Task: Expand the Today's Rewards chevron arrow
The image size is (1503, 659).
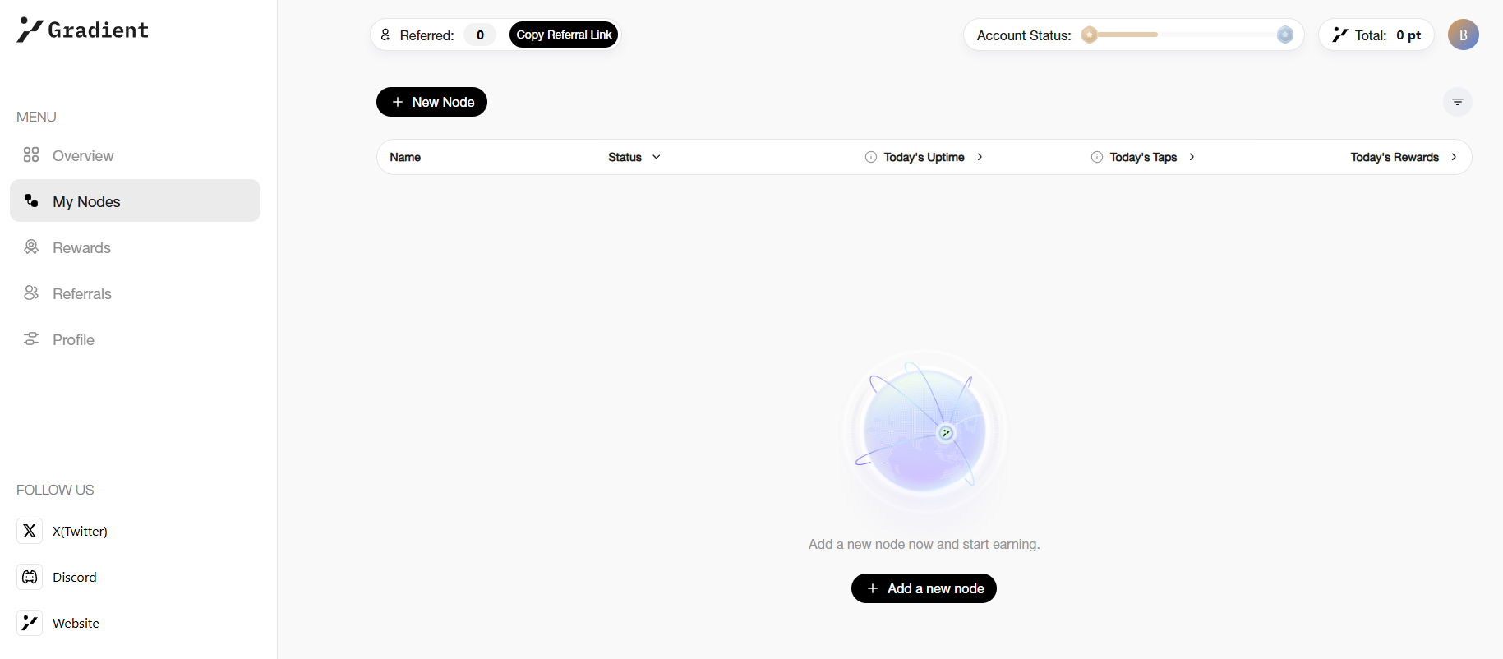Action: pos(1454,157)
